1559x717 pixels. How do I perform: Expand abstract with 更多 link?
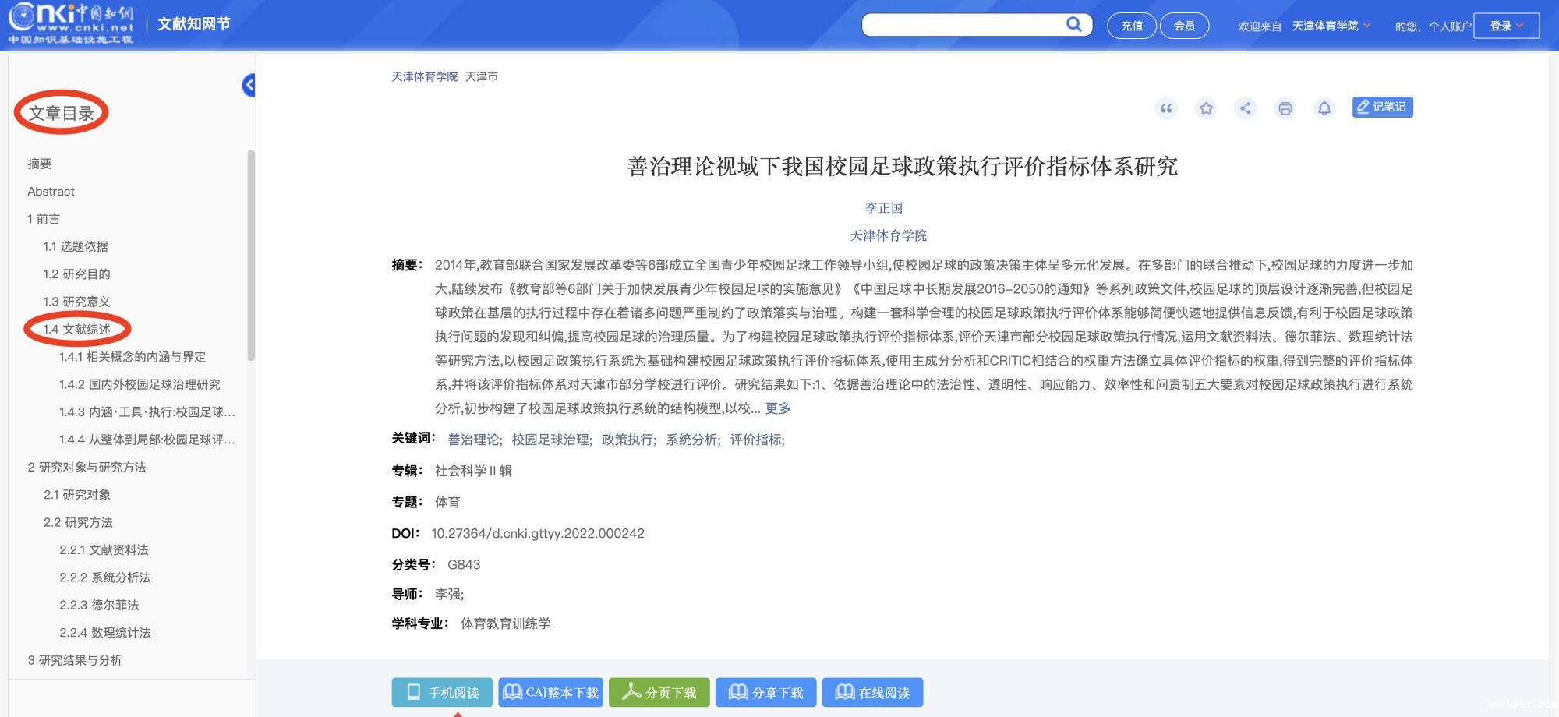[x=777, y=408]
